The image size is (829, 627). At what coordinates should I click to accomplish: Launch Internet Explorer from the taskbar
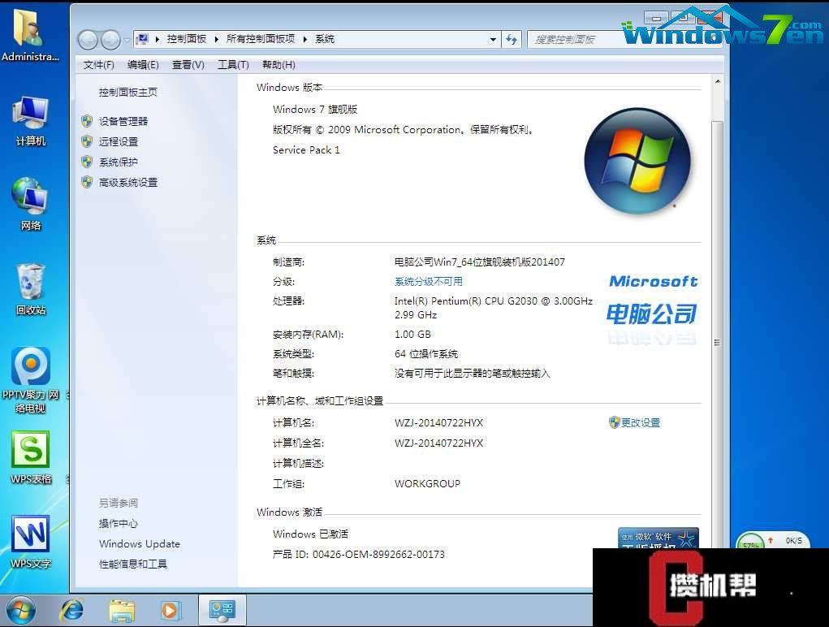(x=72, y=611)
